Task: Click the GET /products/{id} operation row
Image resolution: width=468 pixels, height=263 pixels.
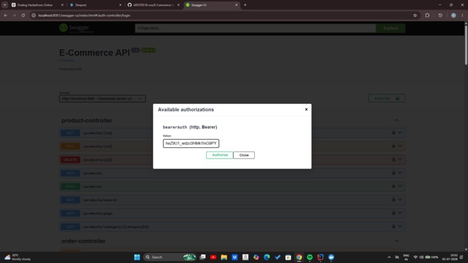Action: pyautogui.click(x=232, y=132)
